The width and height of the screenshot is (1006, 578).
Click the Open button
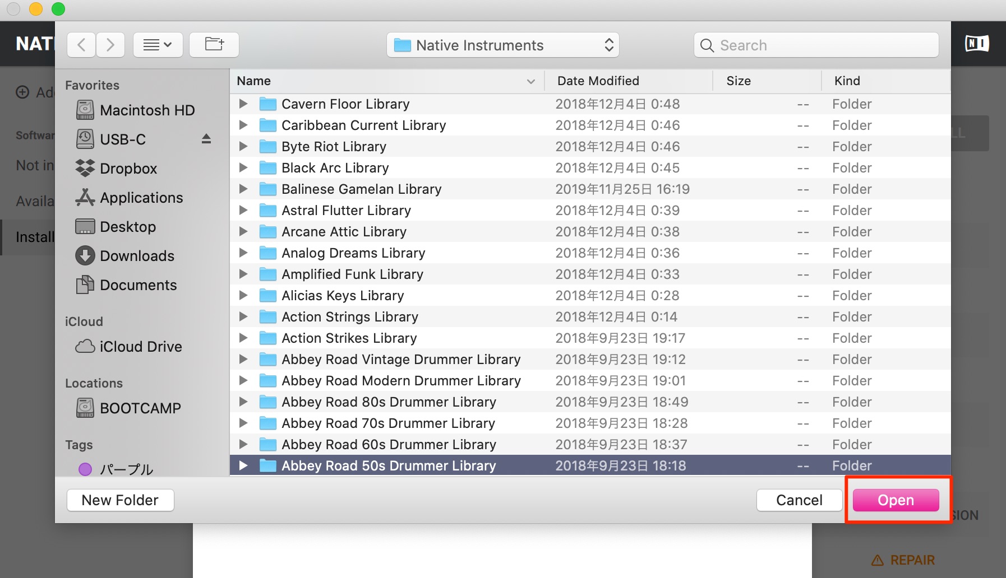pos(896,500)
